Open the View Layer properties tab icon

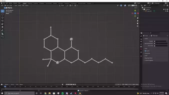[141, 44]
